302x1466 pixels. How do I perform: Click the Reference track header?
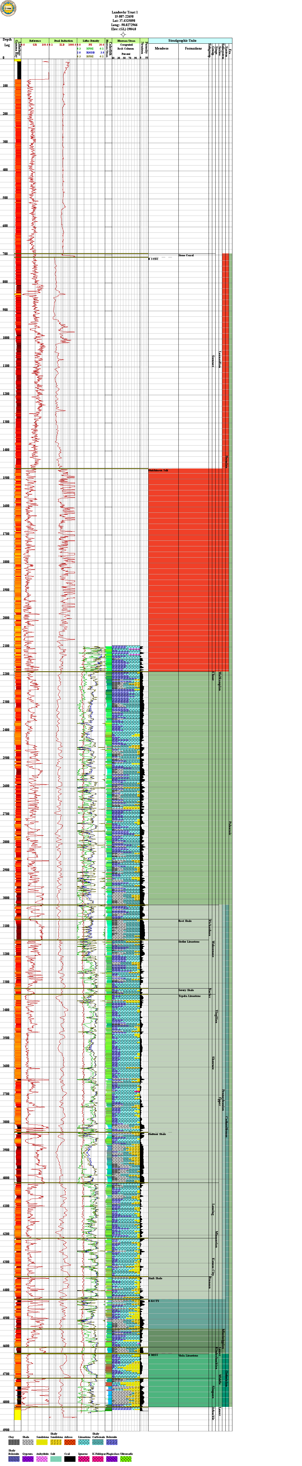(35, 41)
